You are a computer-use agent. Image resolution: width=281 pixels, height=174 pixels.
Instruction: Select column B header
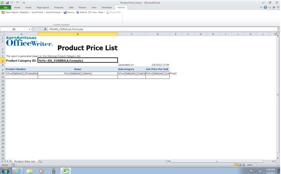(78, 34)
